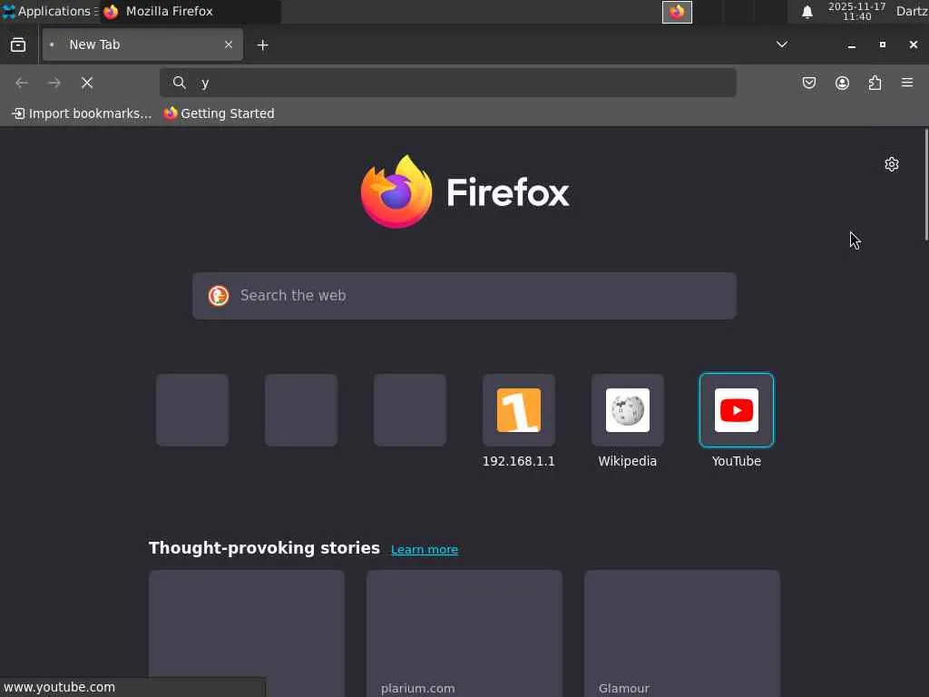This screenshot has height=697, width=929.
Task: Click the Mozilla Firefox taskbar button
Action: [190, 11]
